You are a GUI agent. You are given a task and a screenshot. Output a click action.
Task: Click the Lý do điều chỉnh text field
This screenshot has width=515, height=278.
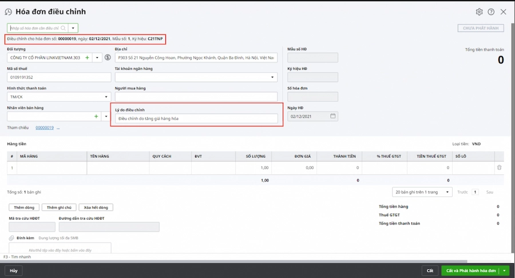196,118
